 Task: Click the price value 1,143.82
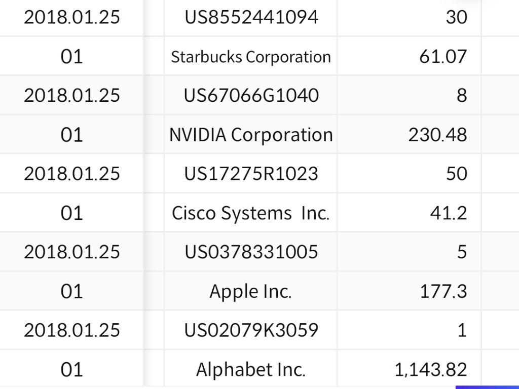(431, 370)
